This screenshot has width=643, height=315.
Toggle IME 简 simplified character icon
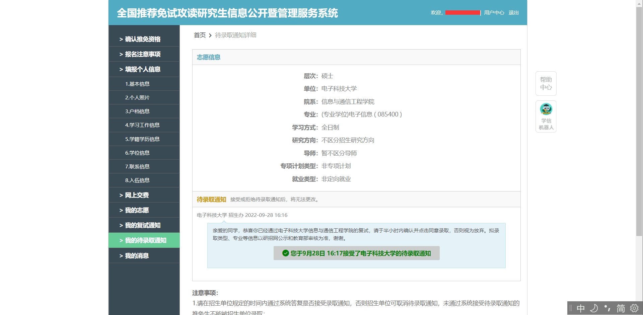[x=621, y=308]
